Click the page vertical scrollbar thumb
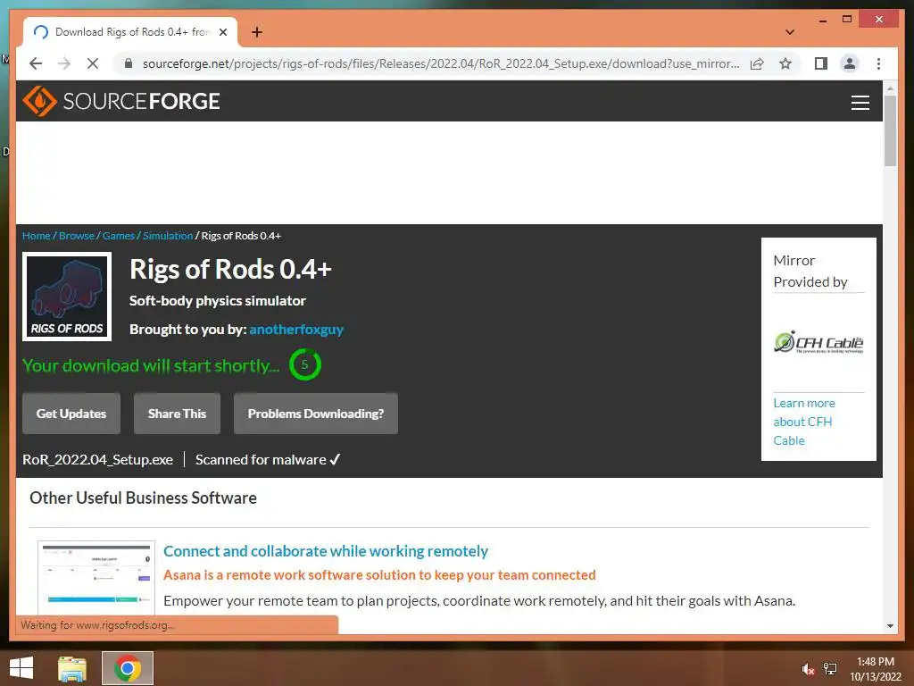Viewport: 914px width, 686px height. pos(890,130)
